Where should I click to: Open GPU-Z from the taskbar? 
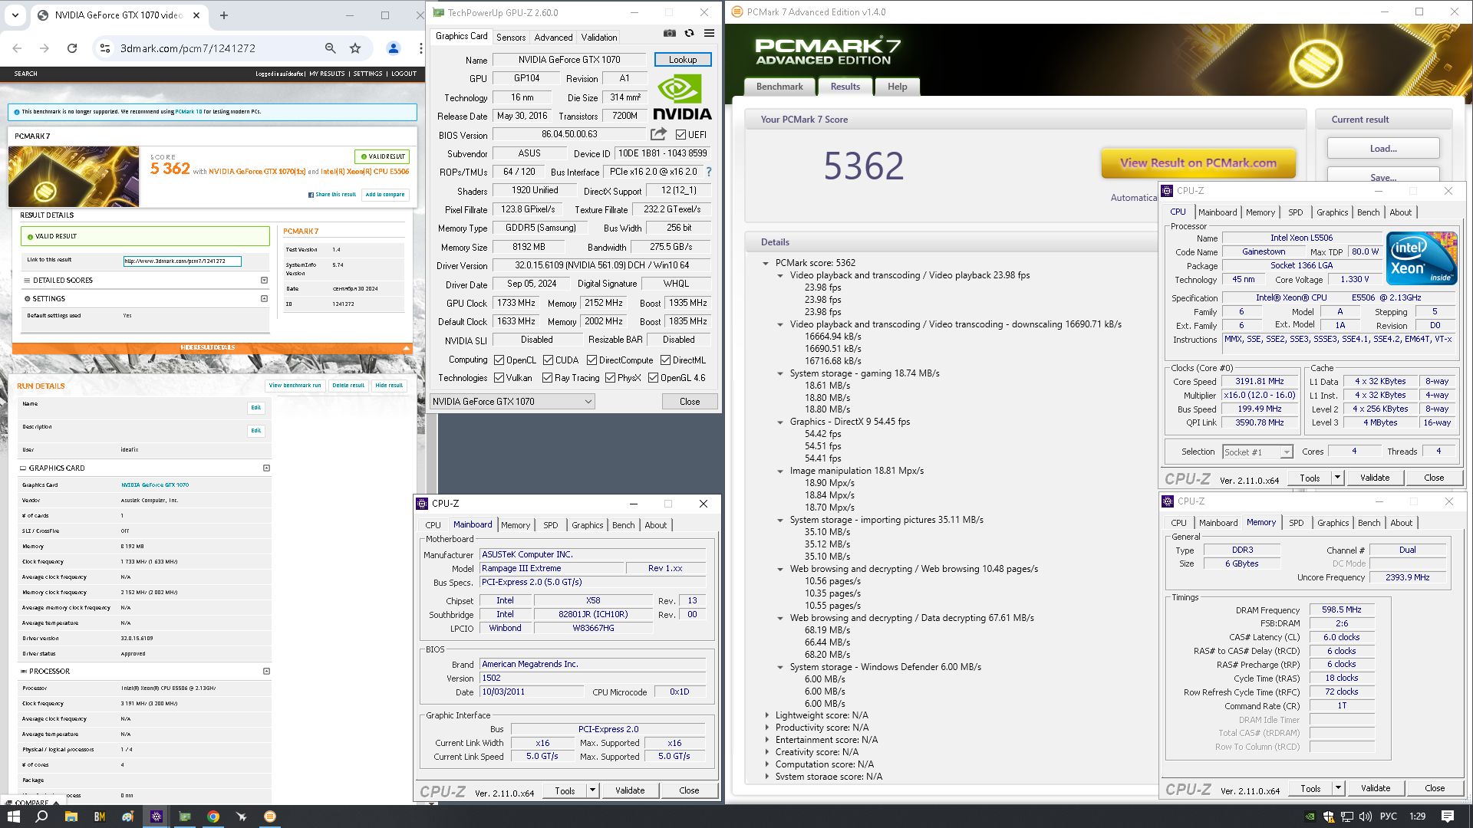pos(185,816)
